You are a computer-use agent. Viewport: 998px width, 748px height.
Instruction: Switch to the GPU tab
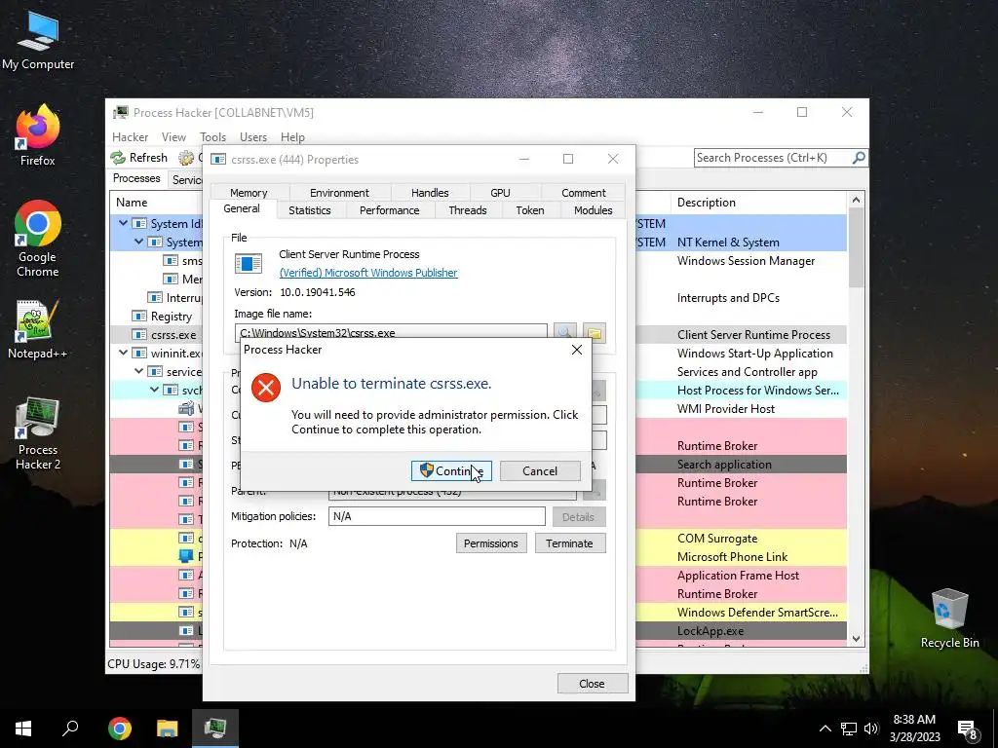pyautogui.click(x=500, y=192)
